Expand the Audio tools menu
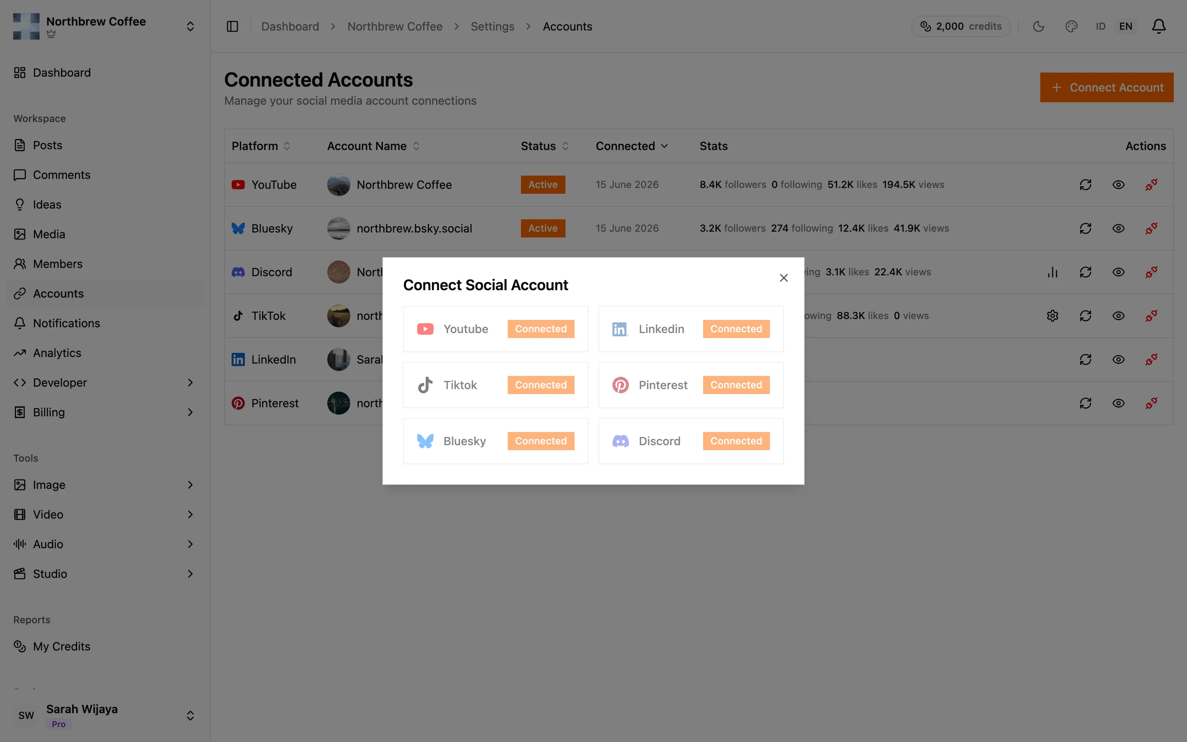 coord(104,544)
